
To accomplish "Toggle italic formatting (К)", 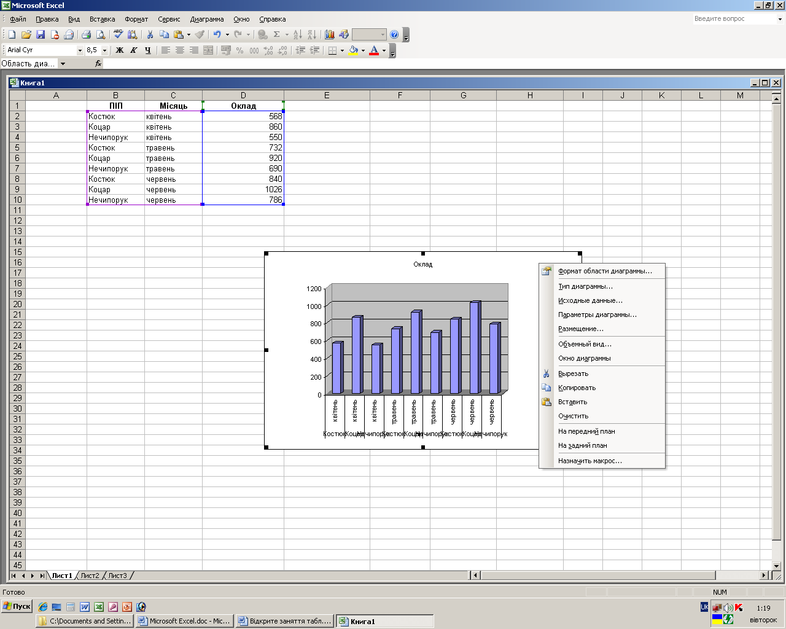I will [x=134, y=50].
